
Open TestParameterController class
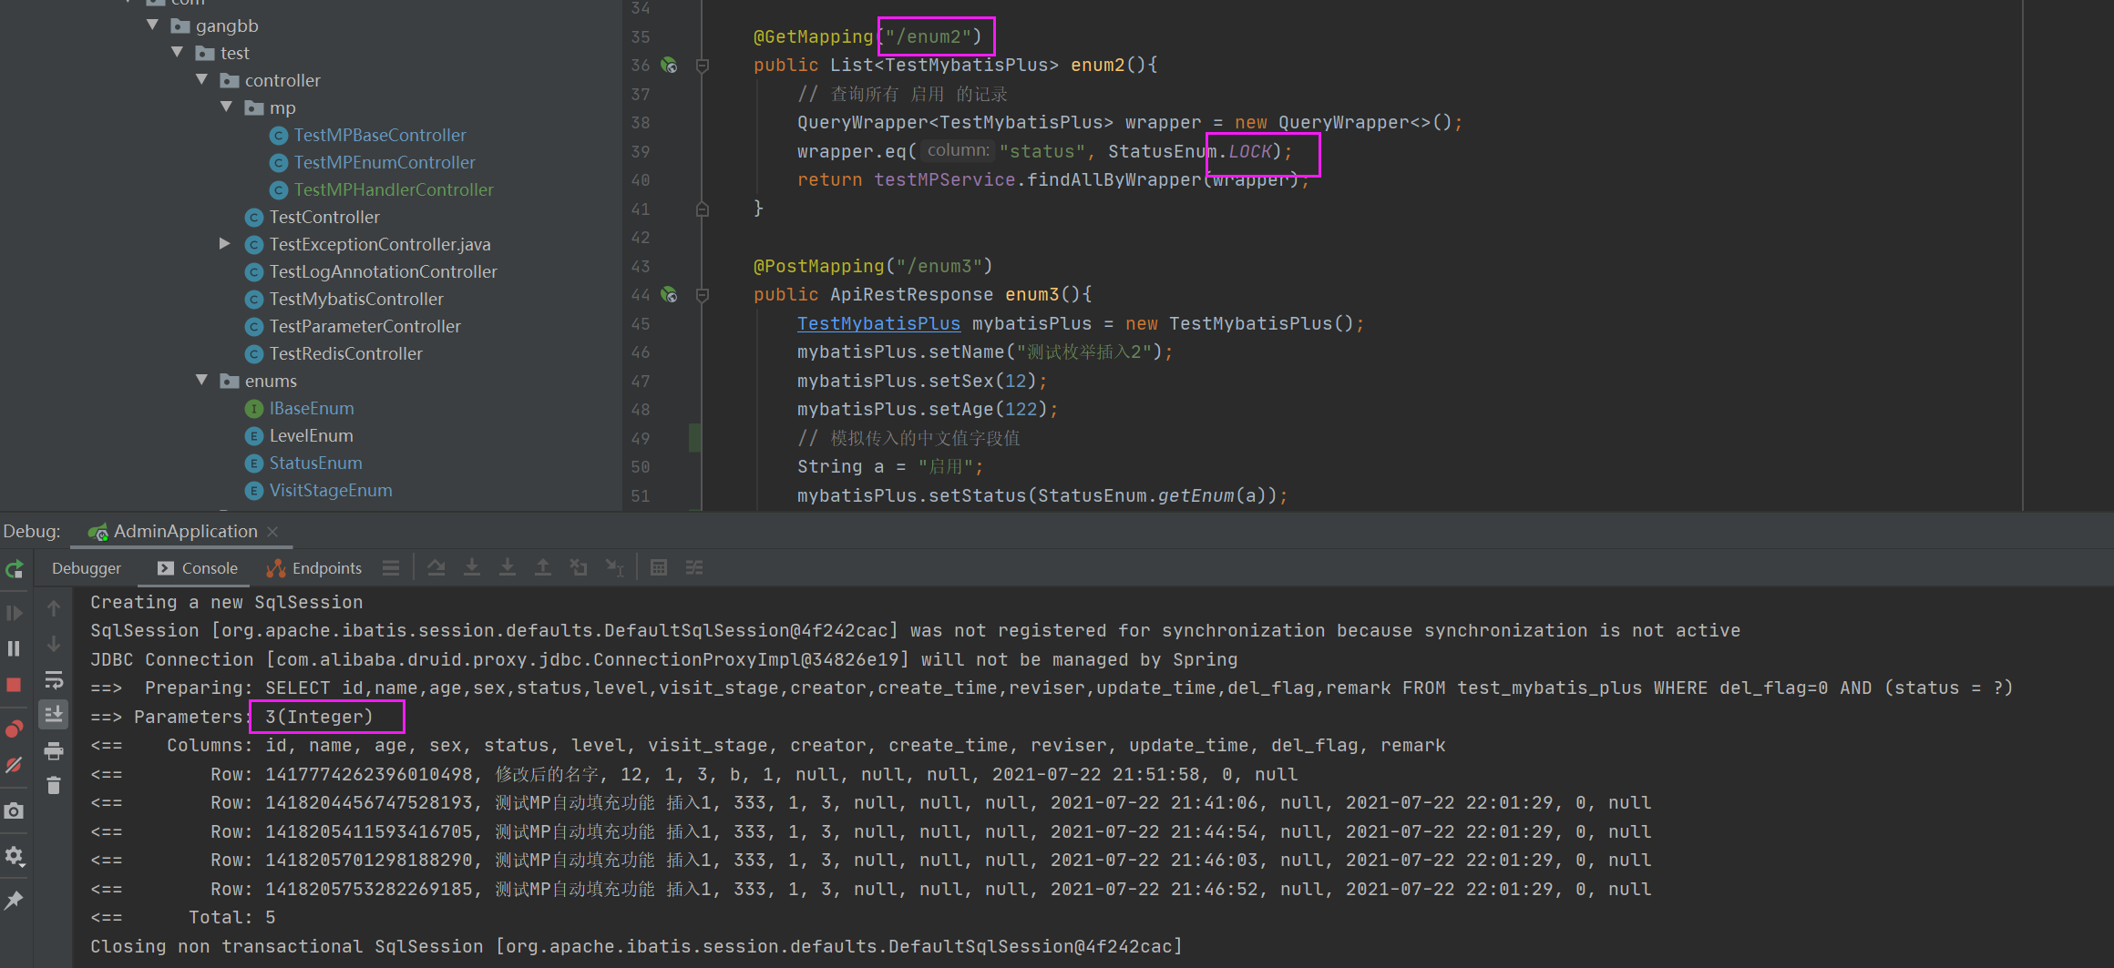(364, 326)
